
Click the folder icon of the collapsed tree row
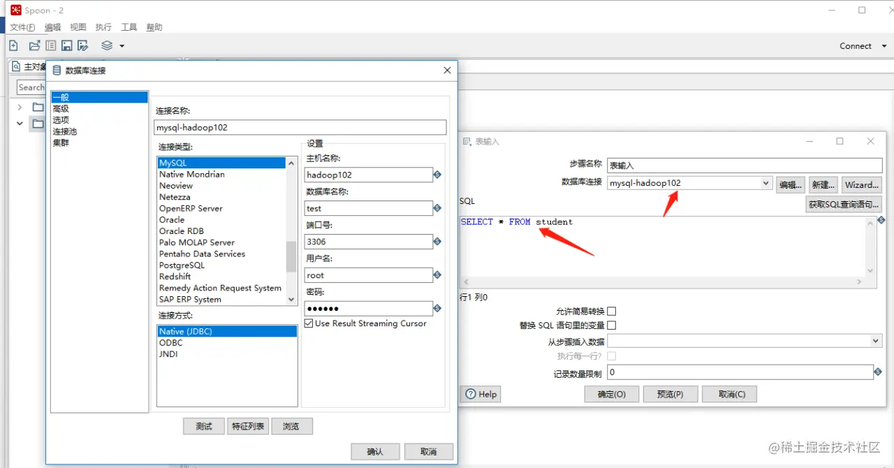click(38, 107)
